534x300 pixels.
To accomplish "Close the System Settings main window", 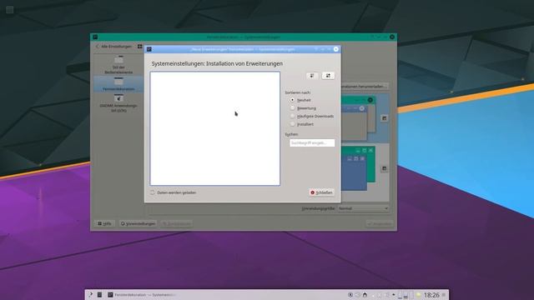I will point(392,37).
